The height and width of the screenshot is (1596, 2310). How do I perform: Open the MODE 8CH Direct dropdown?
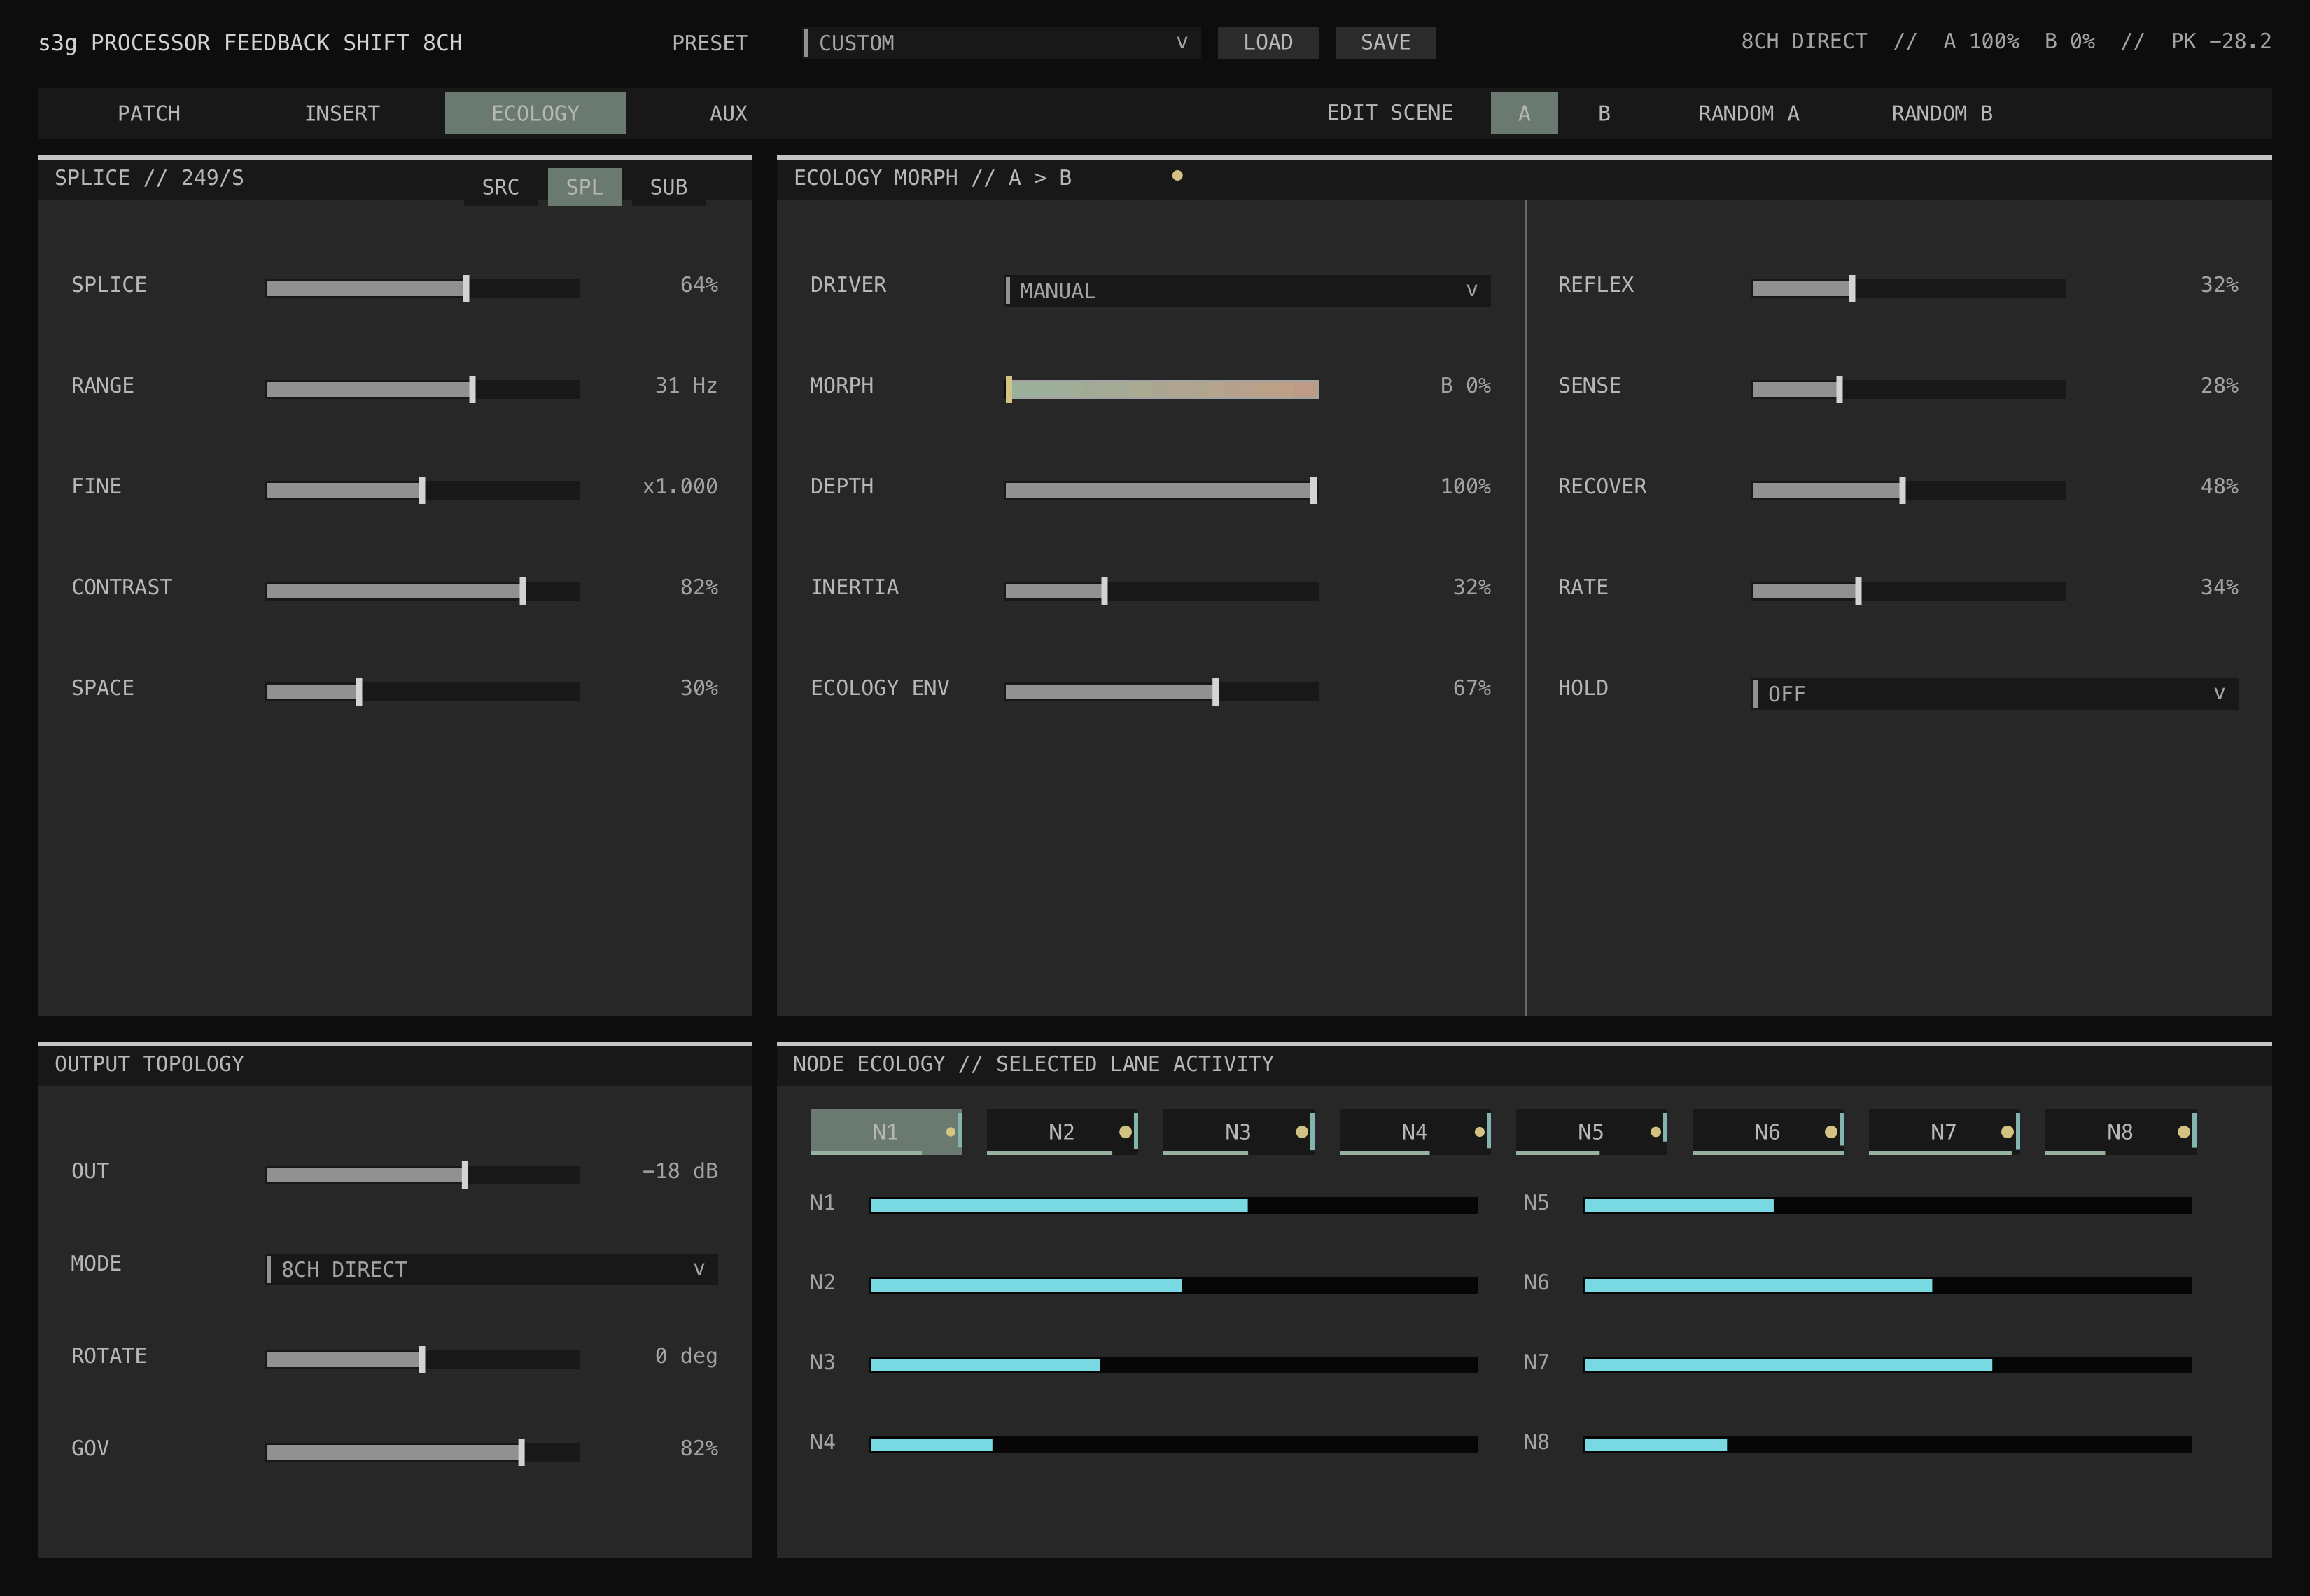pyautogui.click(x=491, y=1270)
